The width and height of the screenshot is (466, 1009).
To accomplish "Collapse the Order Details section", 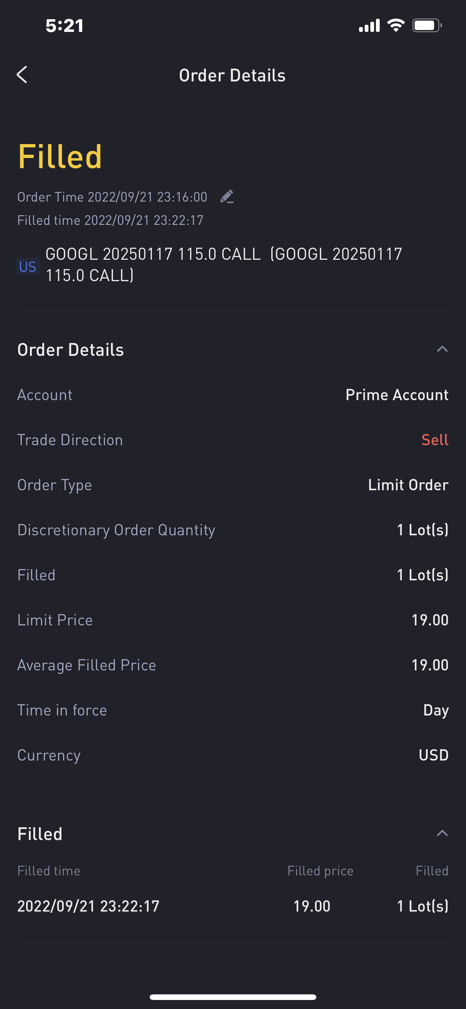I will click(442, 349).
